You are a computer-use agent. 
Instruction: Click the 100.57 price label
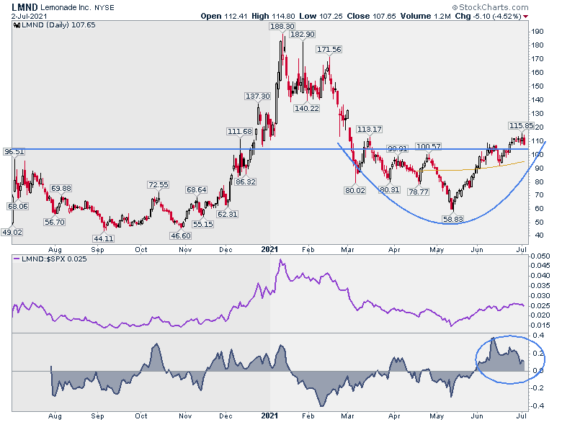pos(428,146)
